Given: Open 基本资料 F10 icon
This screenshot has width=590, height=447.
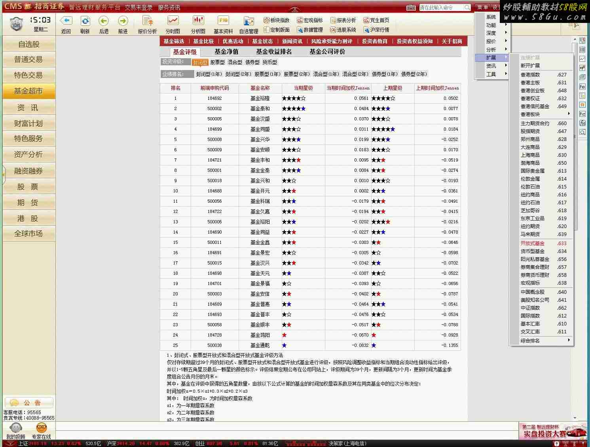Looking at the screenshot, I should pyautogui.click(x=223, y=21).
